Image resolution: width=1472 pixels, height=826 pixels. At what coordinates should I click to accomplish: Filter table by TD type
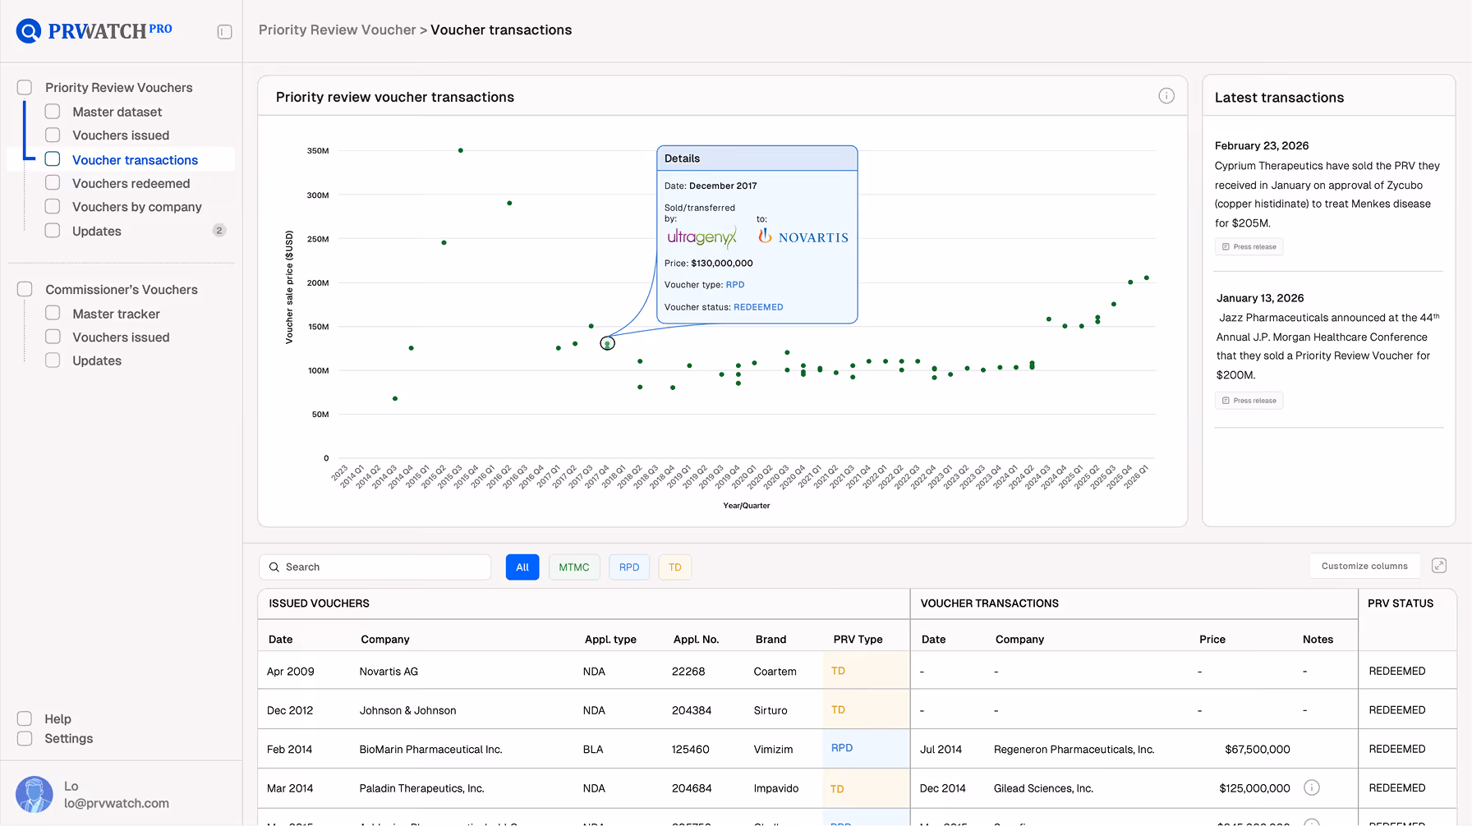click(675, 567)
